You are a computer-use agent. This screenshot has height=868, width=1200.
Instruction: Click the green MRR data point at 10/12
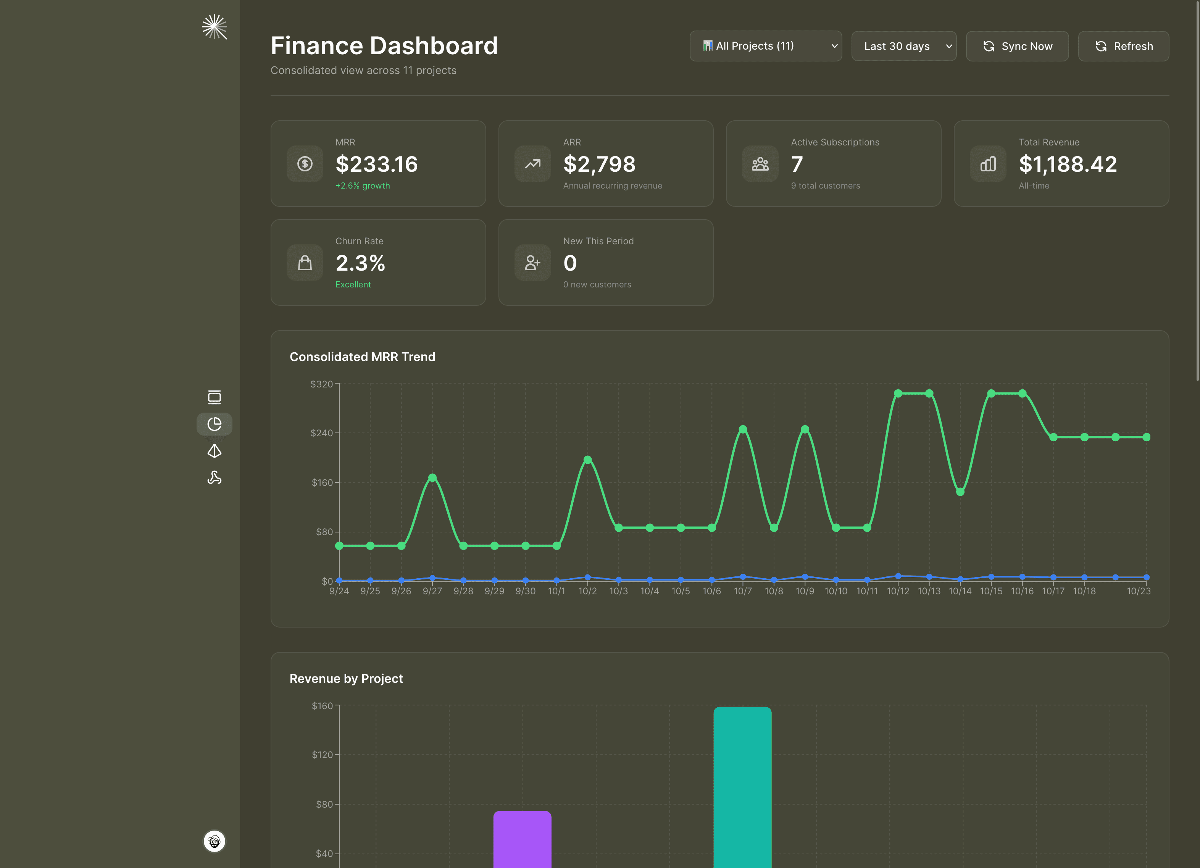click(898, 393)
